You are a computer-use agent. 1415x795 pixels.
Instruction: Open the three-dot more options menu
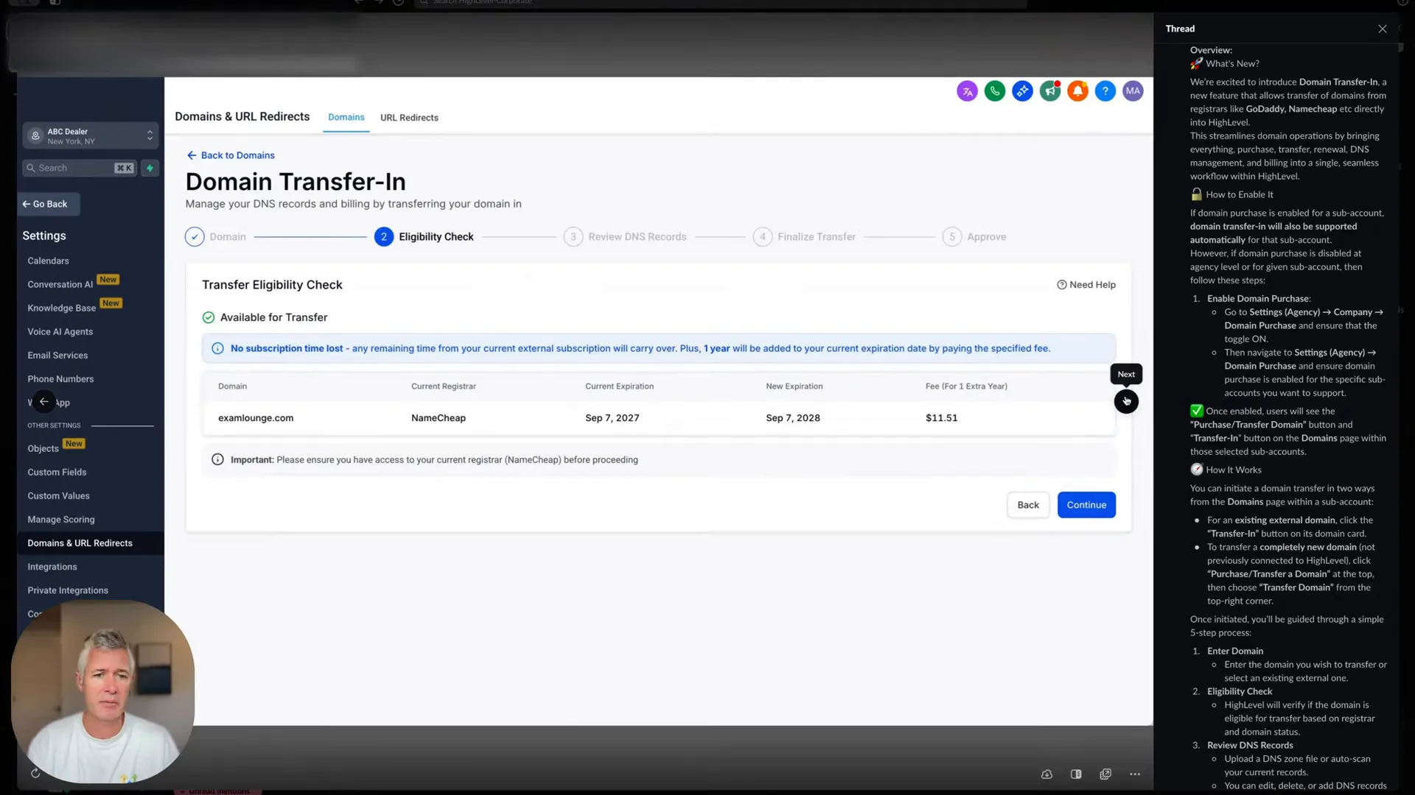[1135, 774]
